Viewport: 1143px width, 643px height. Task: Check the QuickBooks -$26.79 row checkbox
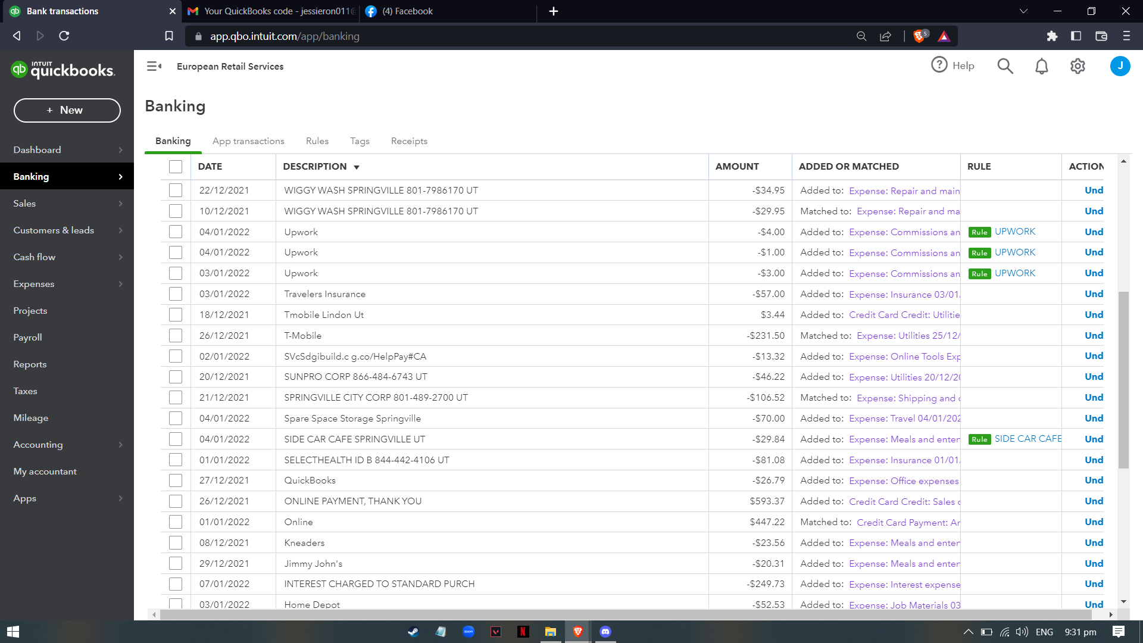(x=175, y=480)
